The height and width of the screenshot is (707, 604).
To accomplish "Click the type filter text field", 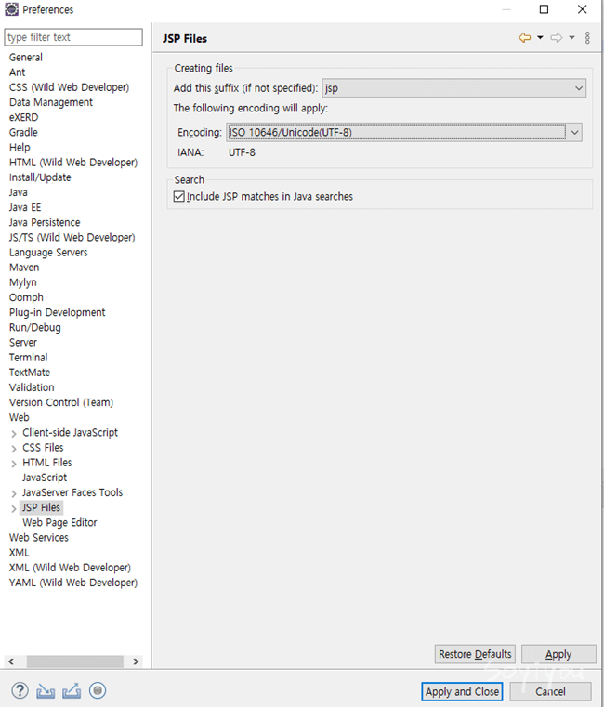I will 73,37.
